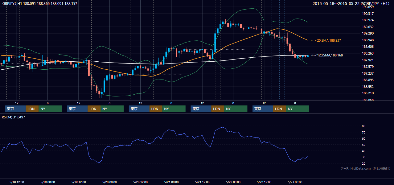Click price axis label 190.317
Screen dimensions: 394x185
368,14
